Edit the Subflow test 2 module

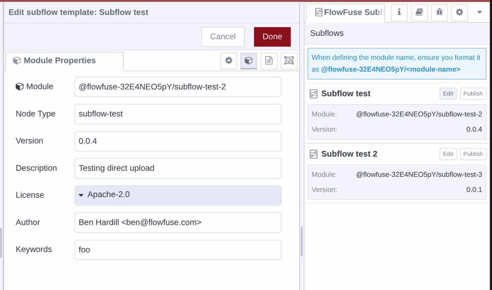click(447, 154)
